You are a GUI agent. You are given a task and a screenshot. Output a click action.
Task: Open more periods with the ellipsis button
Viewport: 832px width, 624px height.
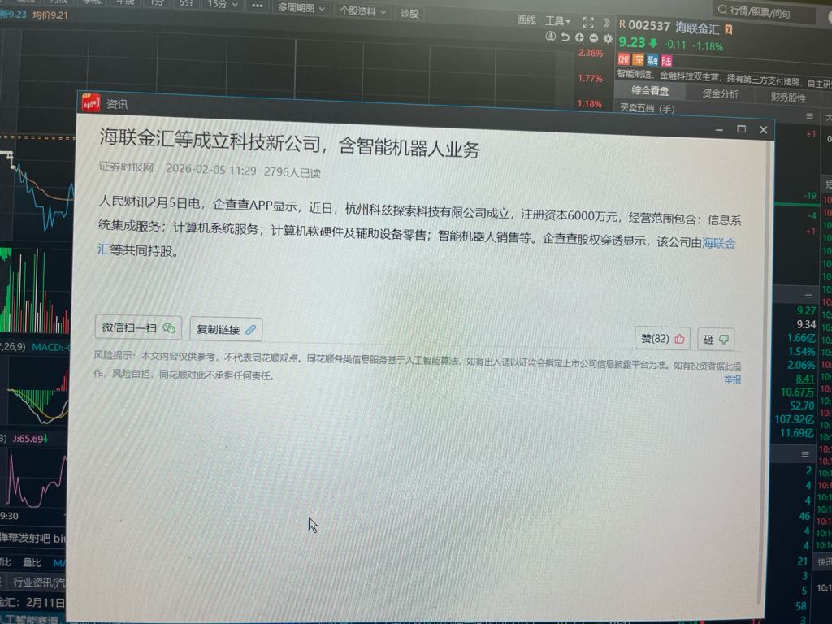pyautogui.click(x=258, y=6)
